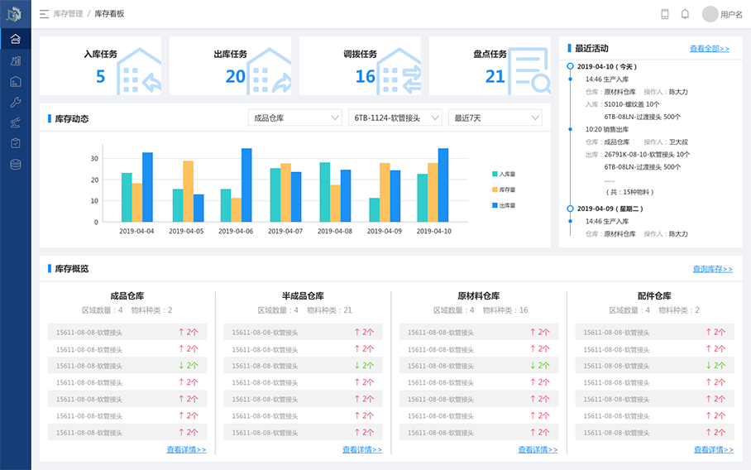This screenshot has height=470, width=751.
Task: Open the bar chart statistics sidebar icon
Action: 16,61
